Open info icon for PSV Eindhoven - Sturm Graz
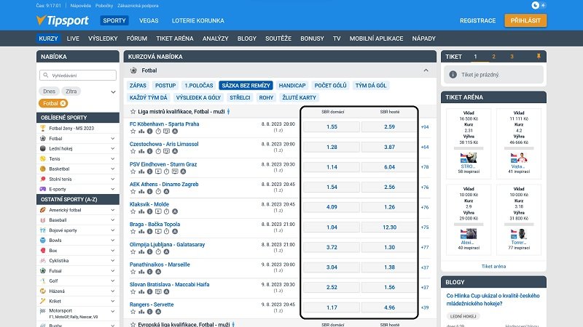Viewport: 583px width, 327px height. [x=149, y=171]
